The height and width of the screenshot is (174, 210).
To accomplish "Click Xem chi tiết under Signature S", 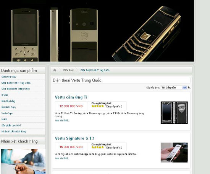I will click(x=62, y=158).
